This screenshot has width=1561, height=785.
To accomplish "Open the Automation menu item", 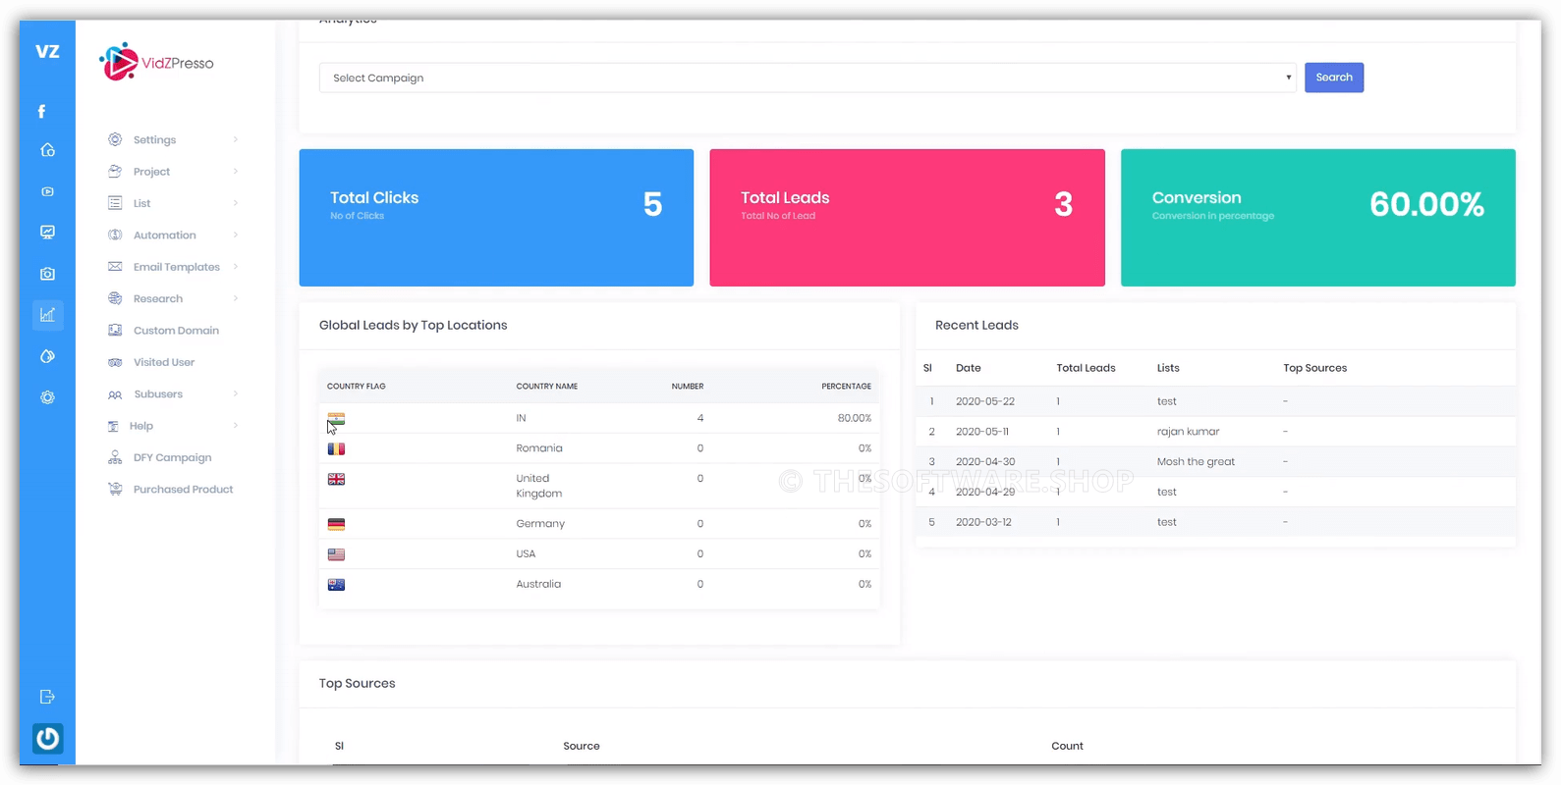I will (164, 235).
